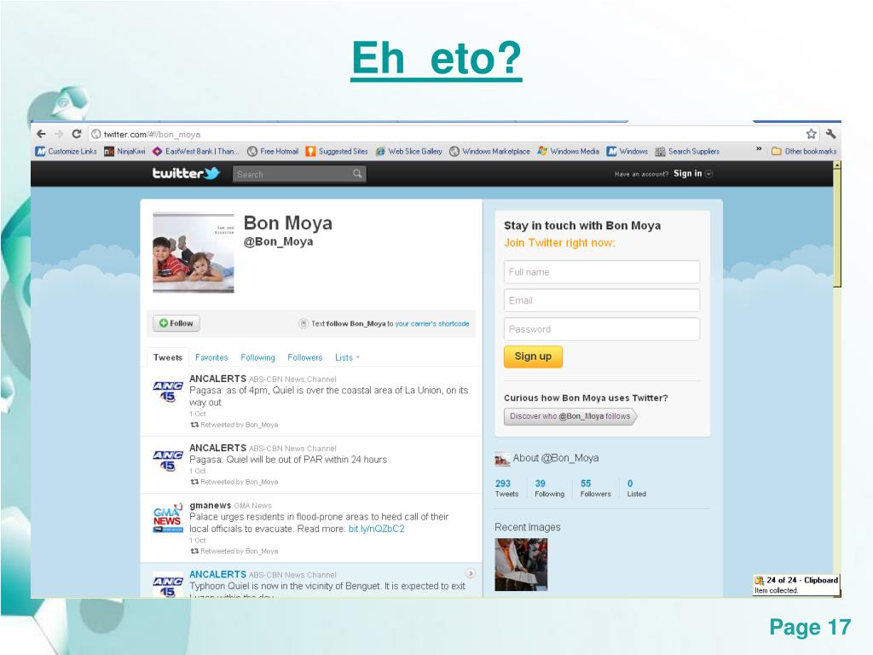This screenshot has height=655, width=873.
Task: Open the 293 Tweets count
Action: point(506,488)
